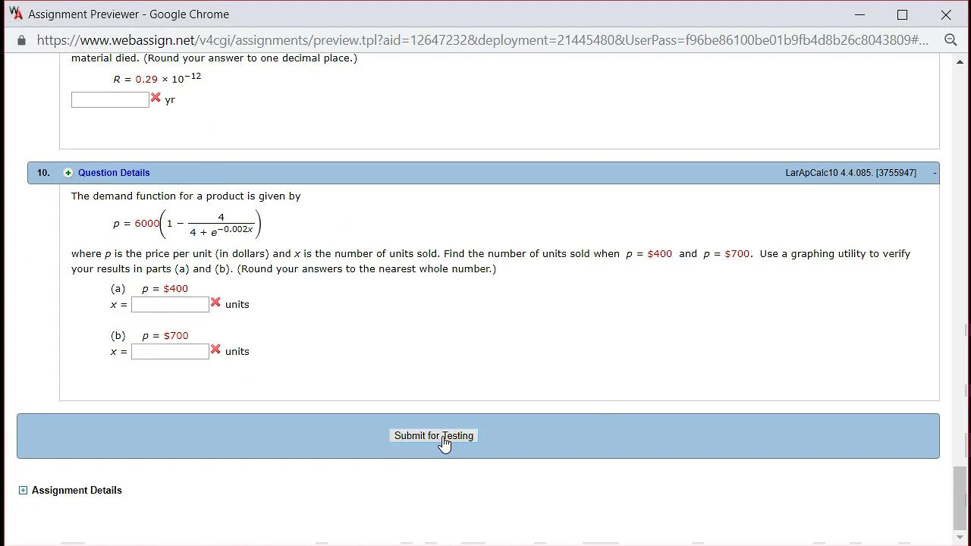This screenshot has height=546, width=971.
Task: Click the question number 10 label
Action: (x=43, y=173)
